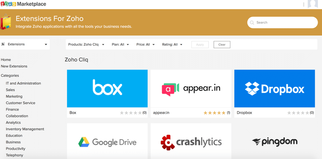Screen dimensions: 322x159
Task: Open the Products: Zoho Cliq filter
Action: point(86,44)
